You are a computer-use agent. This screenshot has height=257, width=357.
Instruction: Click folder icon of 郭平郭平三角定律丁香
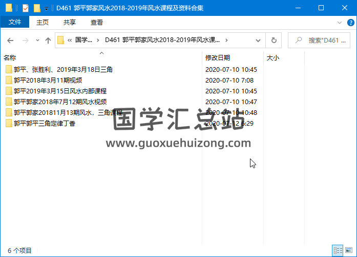(x=9, y=123)
